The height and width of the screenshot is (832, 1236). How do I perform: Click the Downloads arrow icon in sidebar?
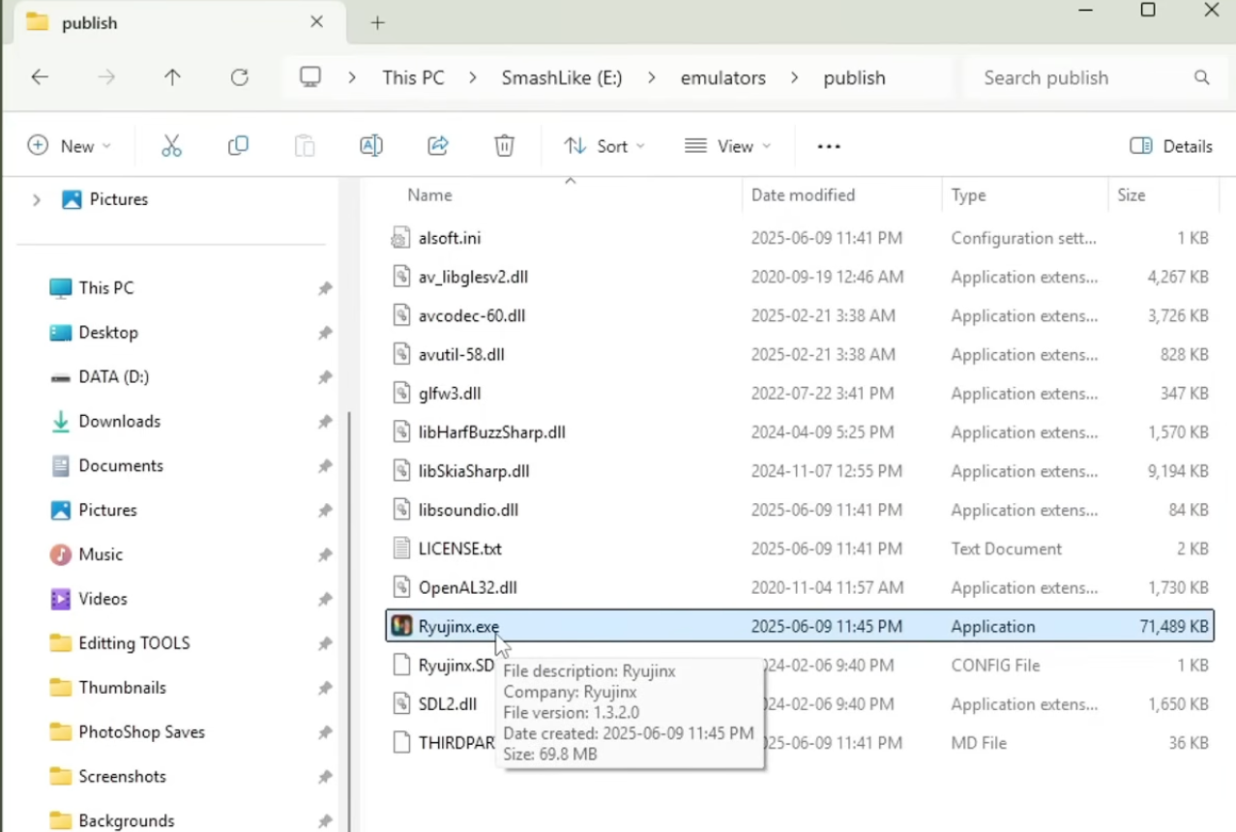pyautogui.click(x=60, y=421)
